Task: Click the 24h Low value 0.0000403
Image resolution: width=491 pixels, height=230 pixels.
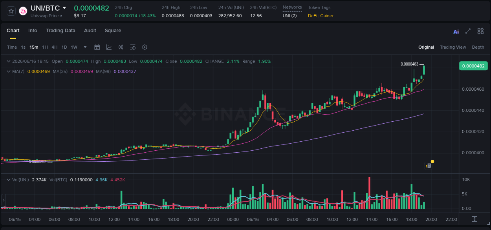Action: click(201, 16)
